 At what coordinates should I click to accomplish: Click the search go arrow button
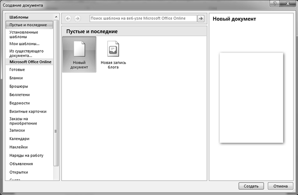pos(200,18)
